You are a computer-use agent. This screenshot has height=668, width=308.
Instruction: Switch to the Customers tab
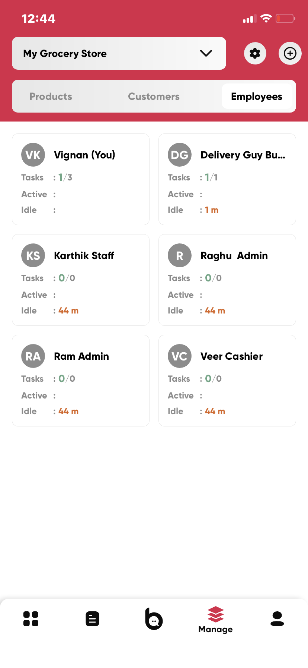(154, 97)
